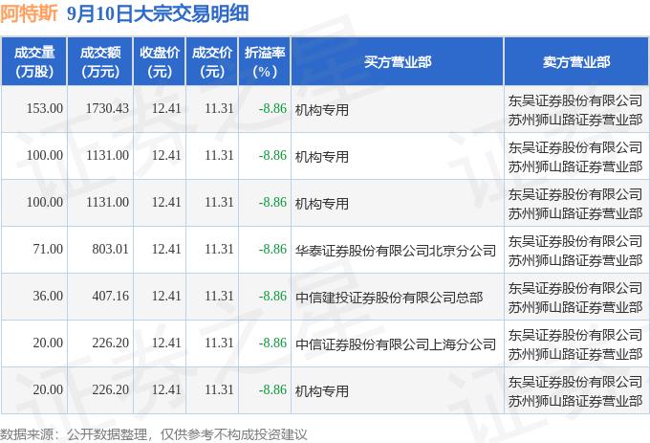650x443 pixels.
Task: Click seller 东吴证券 cell in 中信证券上海分公司 row
Action: (575, 344)
